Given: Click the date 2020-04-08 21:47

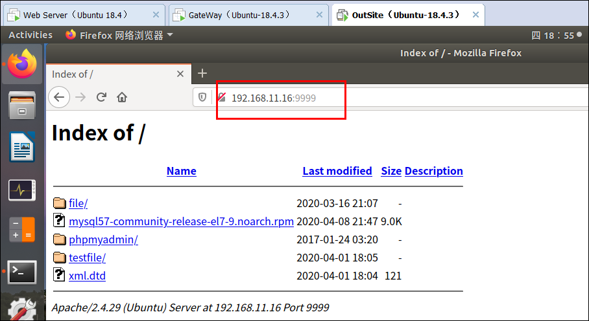Looking at the screenshot, I should (x=337, y=221).
